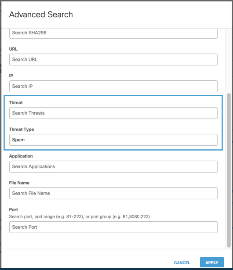
Task: Click the Search Applications field
Action: click(x=113, y=167)
